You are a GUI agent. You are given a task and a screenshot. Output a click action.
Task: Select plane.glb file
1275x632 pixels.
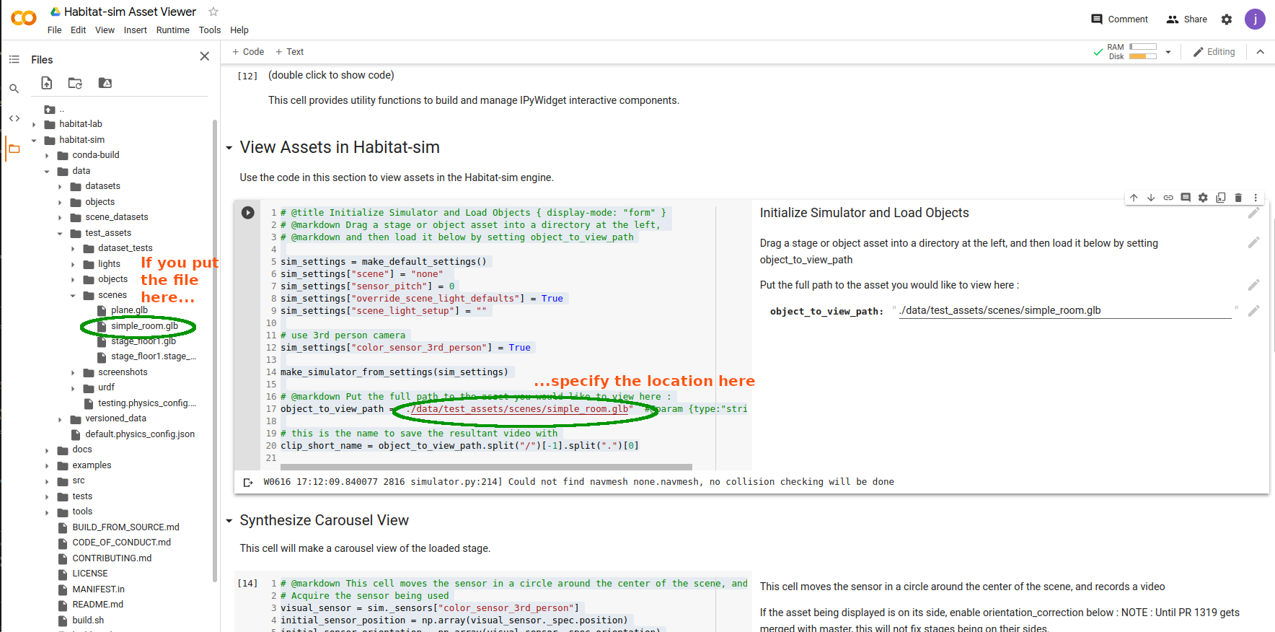(x=129, y=310)
